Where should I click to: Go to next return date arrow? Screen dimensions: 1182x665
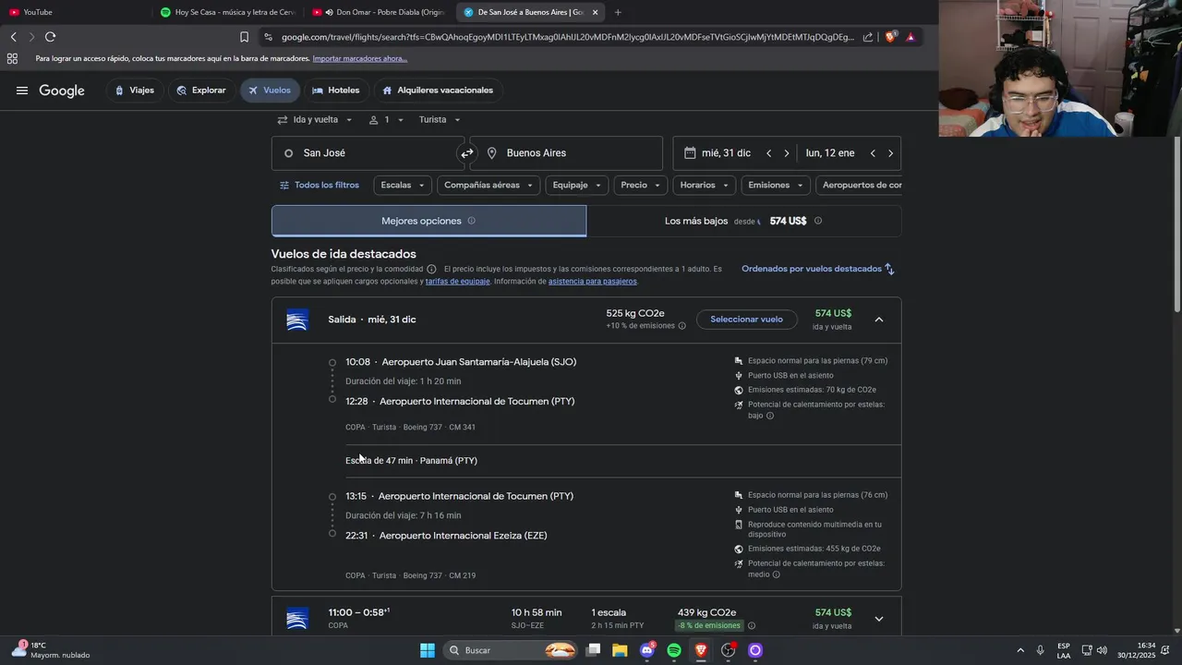point(890,153)
